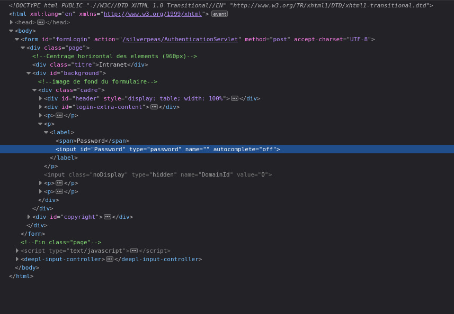The width and height of the screenshot is (454, 314).
Task: Click the type="password" attribute
Action: 156,149
